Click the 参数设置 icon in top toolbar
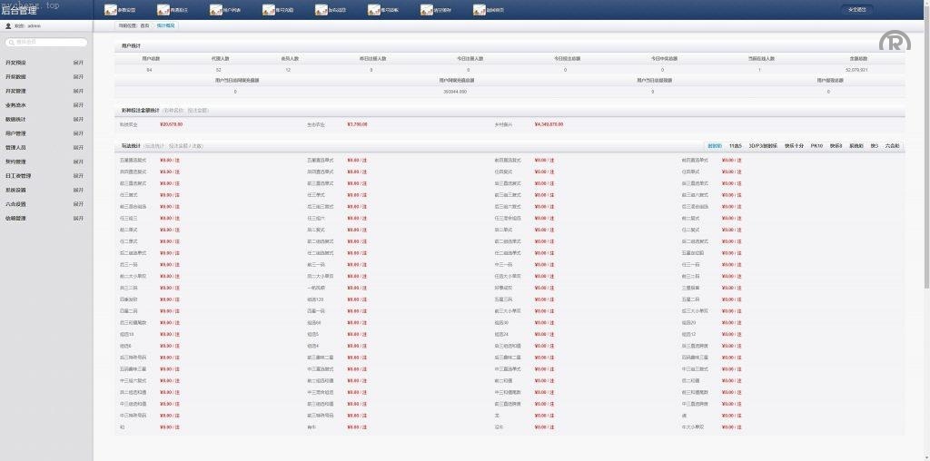 coord(111,10)
